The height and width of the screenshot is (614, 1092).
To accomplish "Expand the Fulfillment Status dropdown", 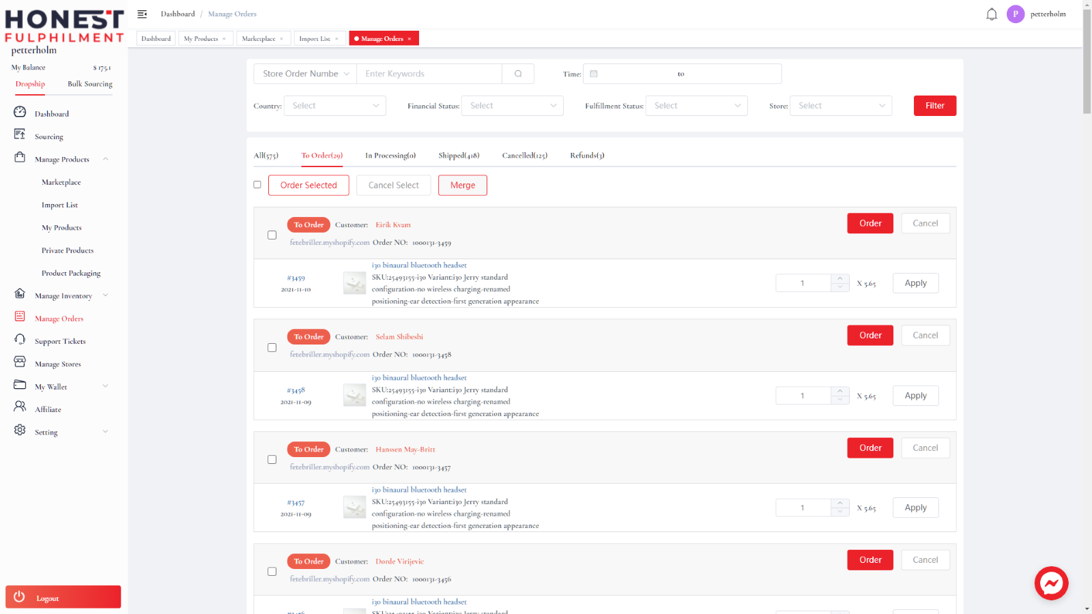I will pos(697,106).
